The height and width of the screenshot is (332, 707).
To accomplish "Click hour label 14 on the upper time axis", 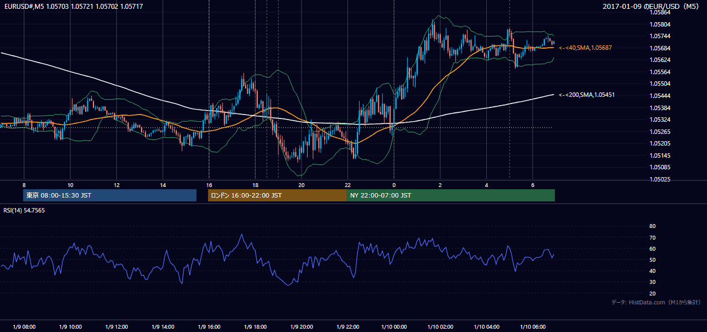I will 163,185.
